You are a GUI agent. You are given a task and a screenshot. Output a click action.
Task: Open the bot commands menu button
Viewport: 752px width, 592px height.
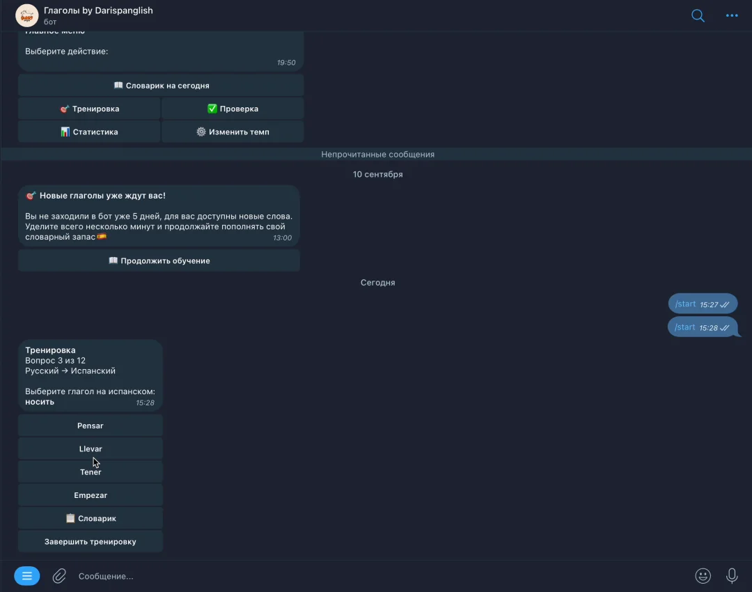(x=27, y=576)
